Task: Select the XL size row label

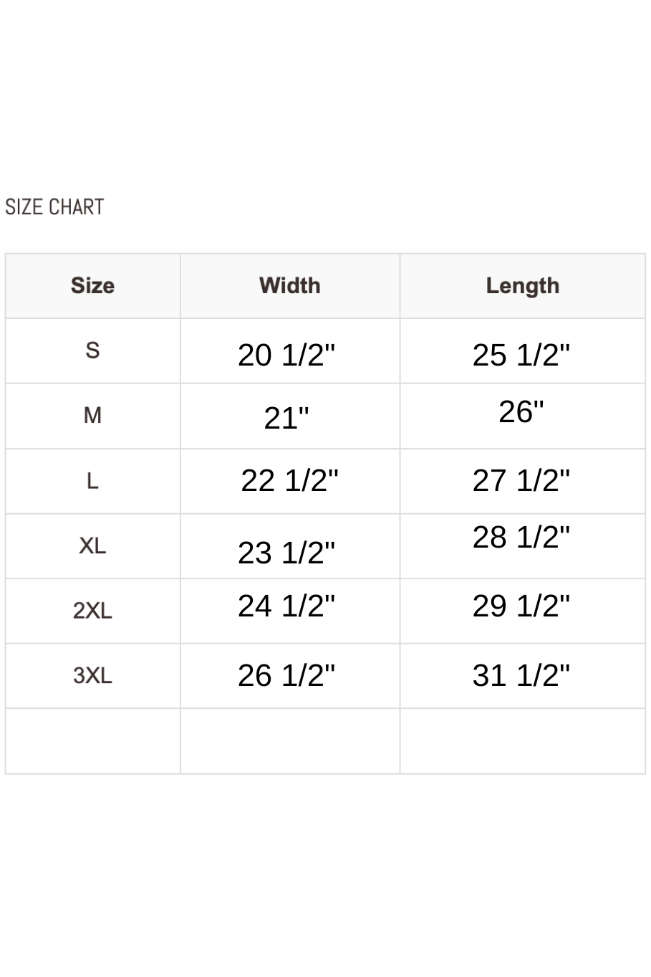Action: [92, 546]
